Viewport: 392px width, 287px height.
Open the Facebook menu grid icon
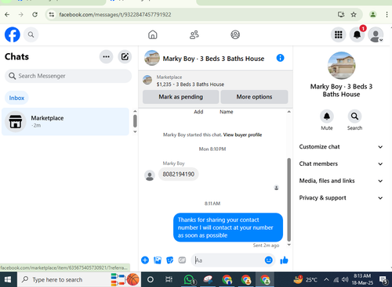click(x=339, y=34)
